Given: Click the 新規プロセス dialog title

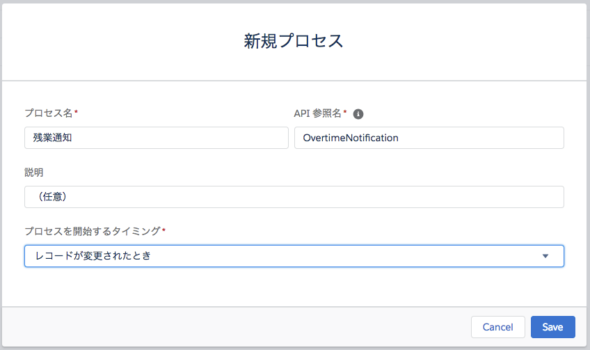Looking at the screenshot, I should click(294, 40).
